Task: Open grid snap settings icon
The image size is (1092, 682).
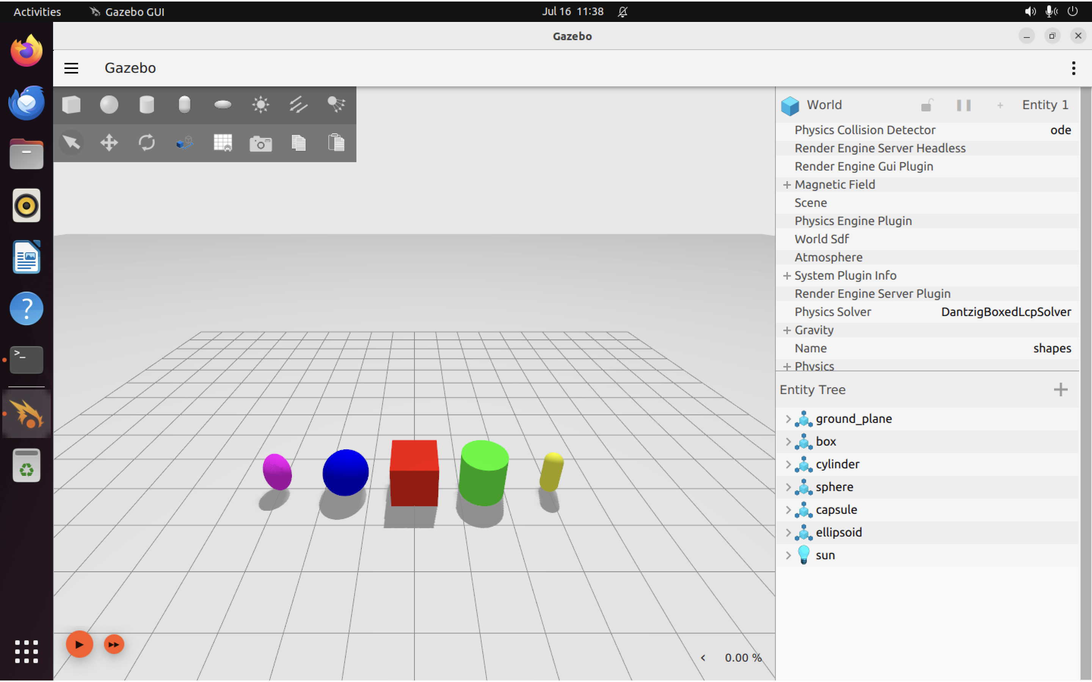Action: (223, 143)
